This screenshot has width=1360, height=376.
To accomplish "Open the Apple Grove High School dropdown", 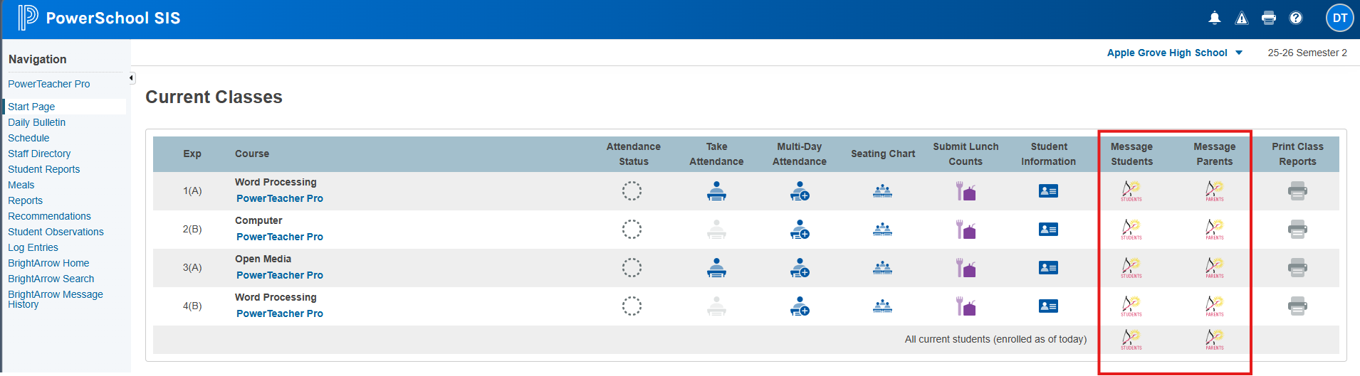I will [1174, 53].
